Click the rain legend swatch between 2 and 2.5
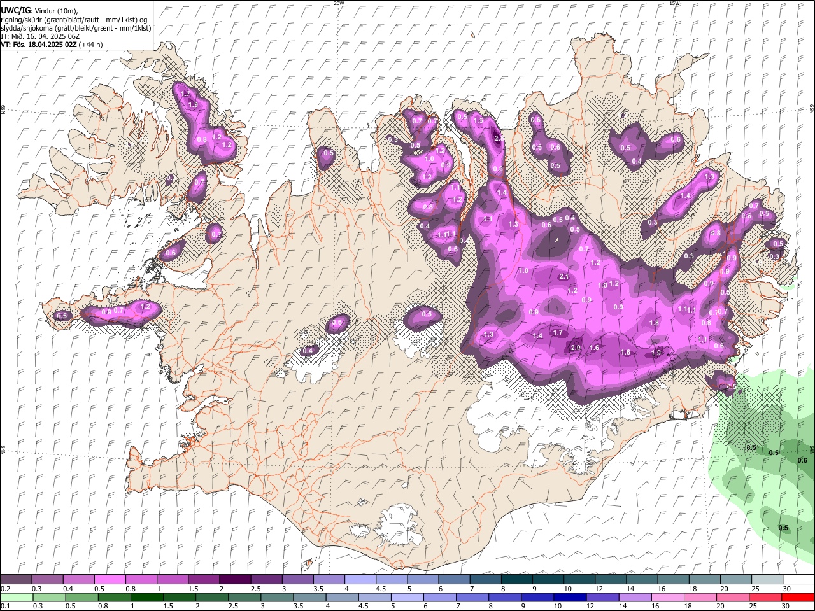815x611 pixels. [x=213, y=597]
